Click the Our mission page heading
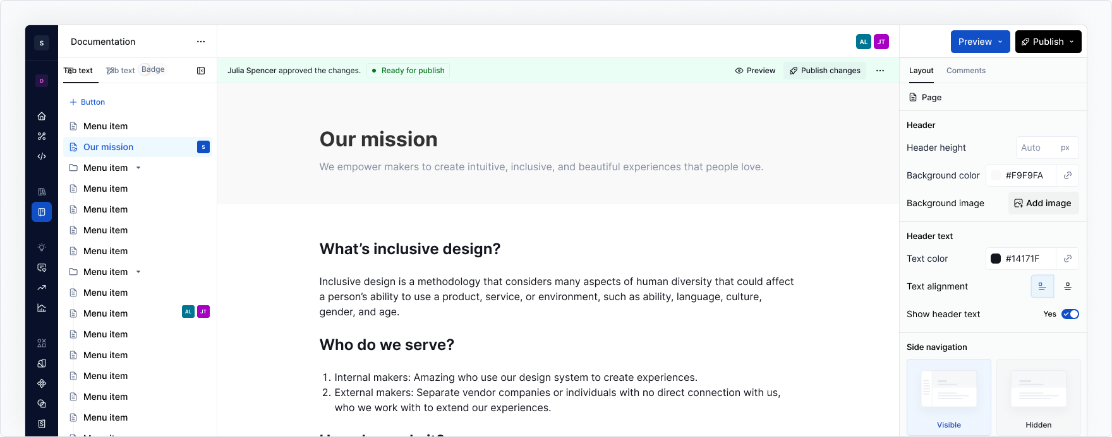1112x437 pixels. [378, 139]
